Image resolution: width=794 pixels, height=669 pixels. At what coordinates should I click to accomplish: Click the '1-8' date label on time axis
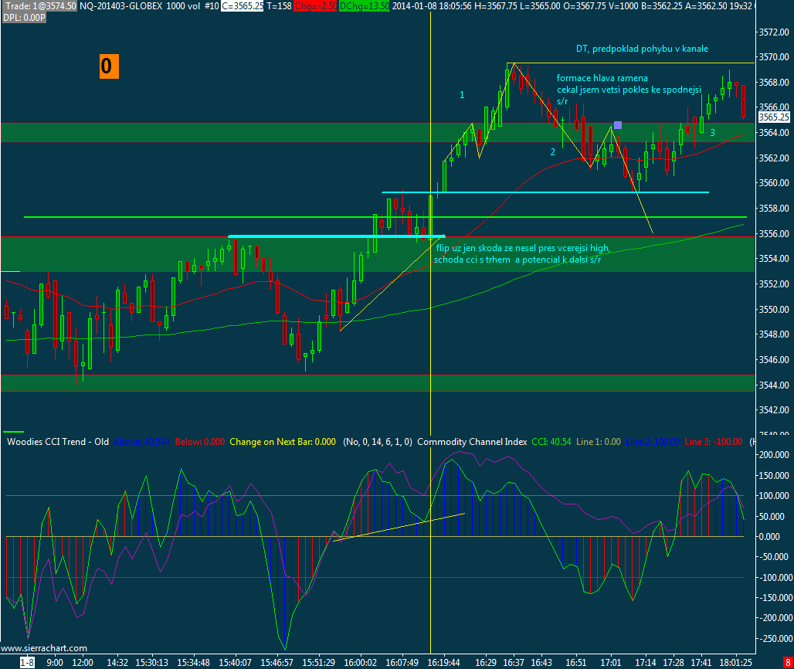(x=27, y=662)
